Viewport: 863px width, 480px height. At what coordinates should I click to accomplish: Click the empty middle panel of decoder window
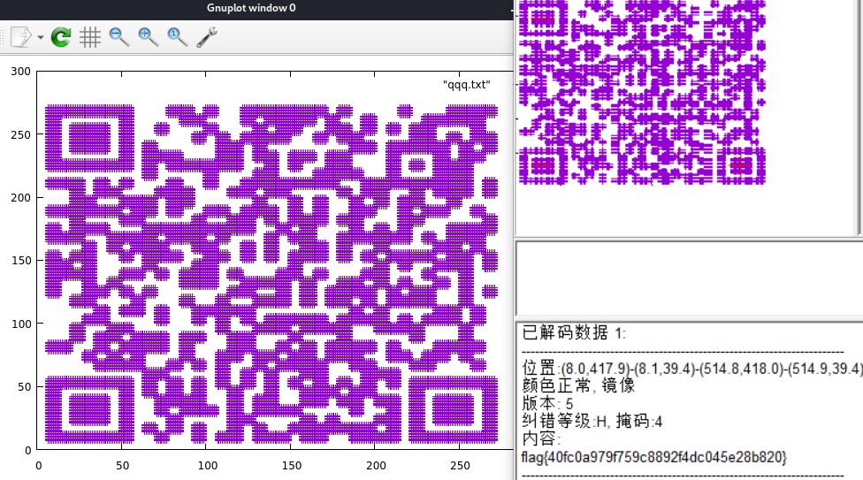689,279
